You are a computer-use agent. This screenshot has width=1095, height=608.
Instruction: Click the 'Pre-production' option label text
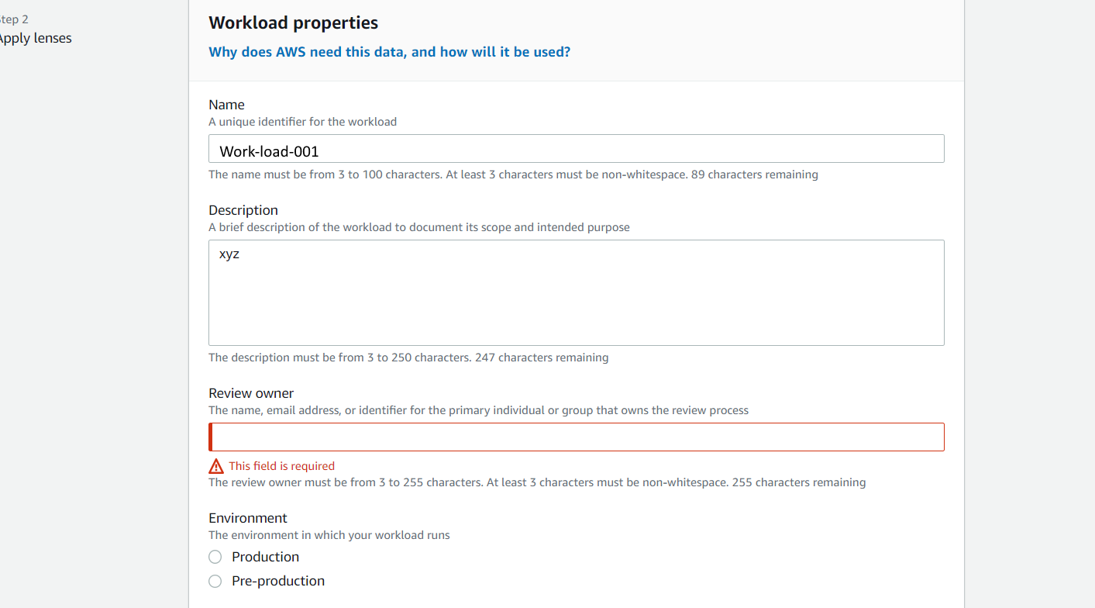tap(278, 581)
